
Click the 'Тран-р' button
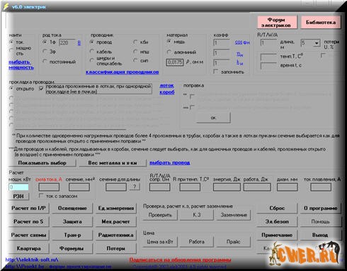(72, 235)
